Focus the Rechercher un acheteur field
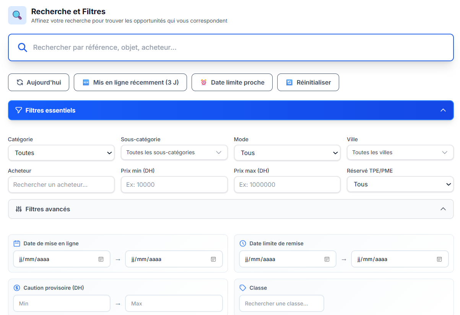Image resolution: width=460 pixels, height=315 pixels. tap(61, 184)
